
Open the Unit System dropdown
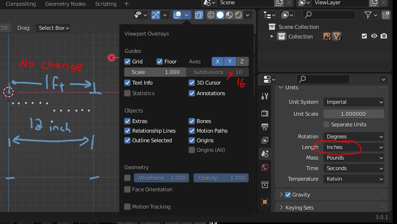click(354, 102)
